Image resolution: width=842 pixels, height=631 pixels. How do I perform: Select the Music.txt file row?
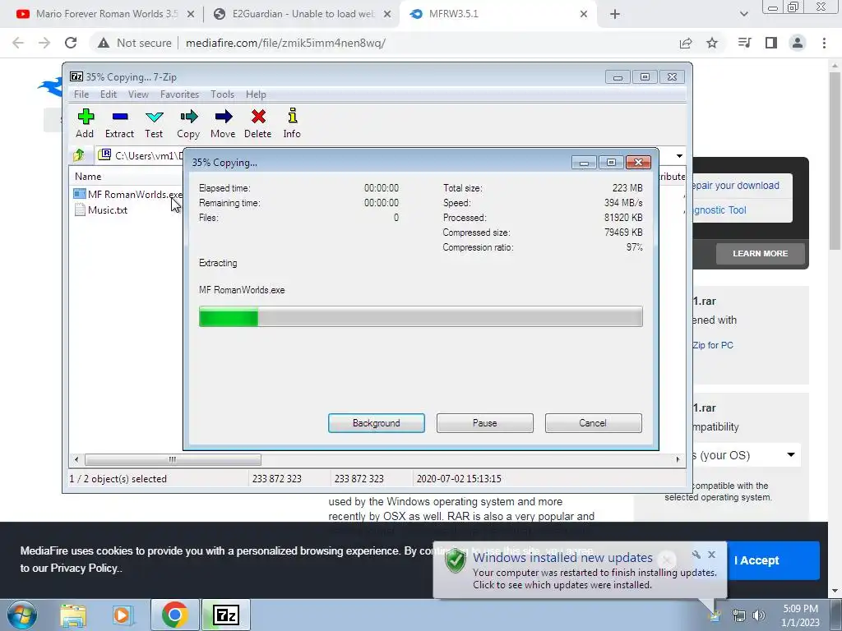click(x=101, y=210)
